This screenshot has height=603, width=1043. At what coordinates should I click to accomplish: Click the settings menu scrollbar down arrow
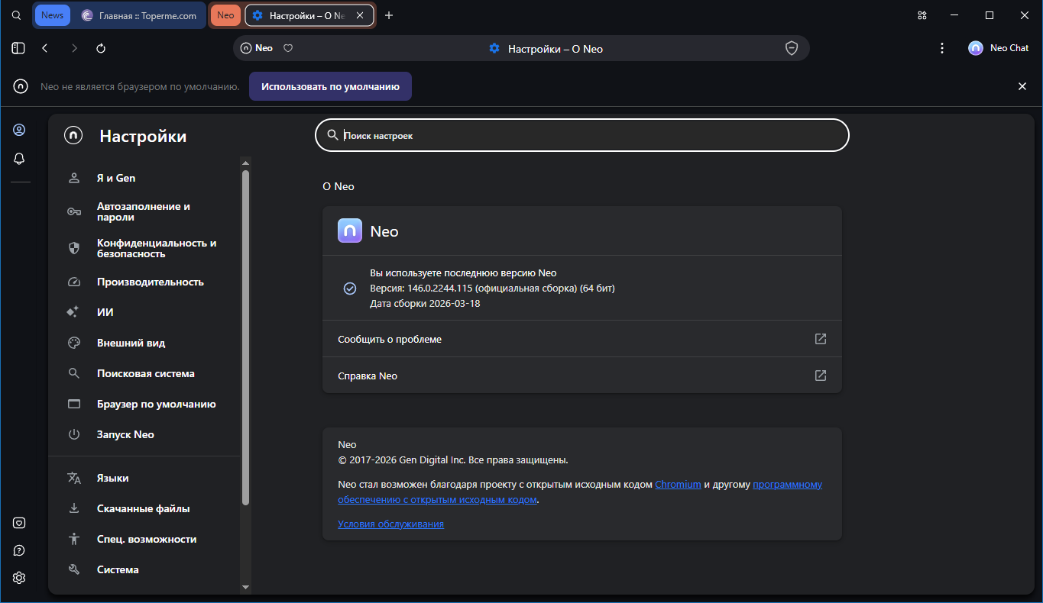(245, 587)
